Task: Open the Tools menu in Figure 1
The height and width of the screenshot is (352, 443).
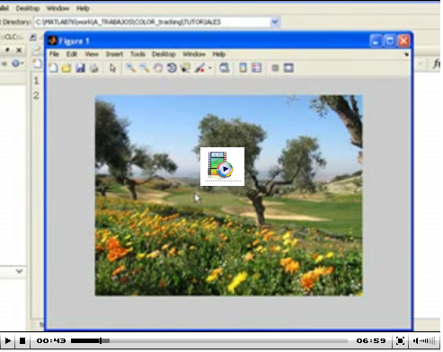Action: (137, 54)
